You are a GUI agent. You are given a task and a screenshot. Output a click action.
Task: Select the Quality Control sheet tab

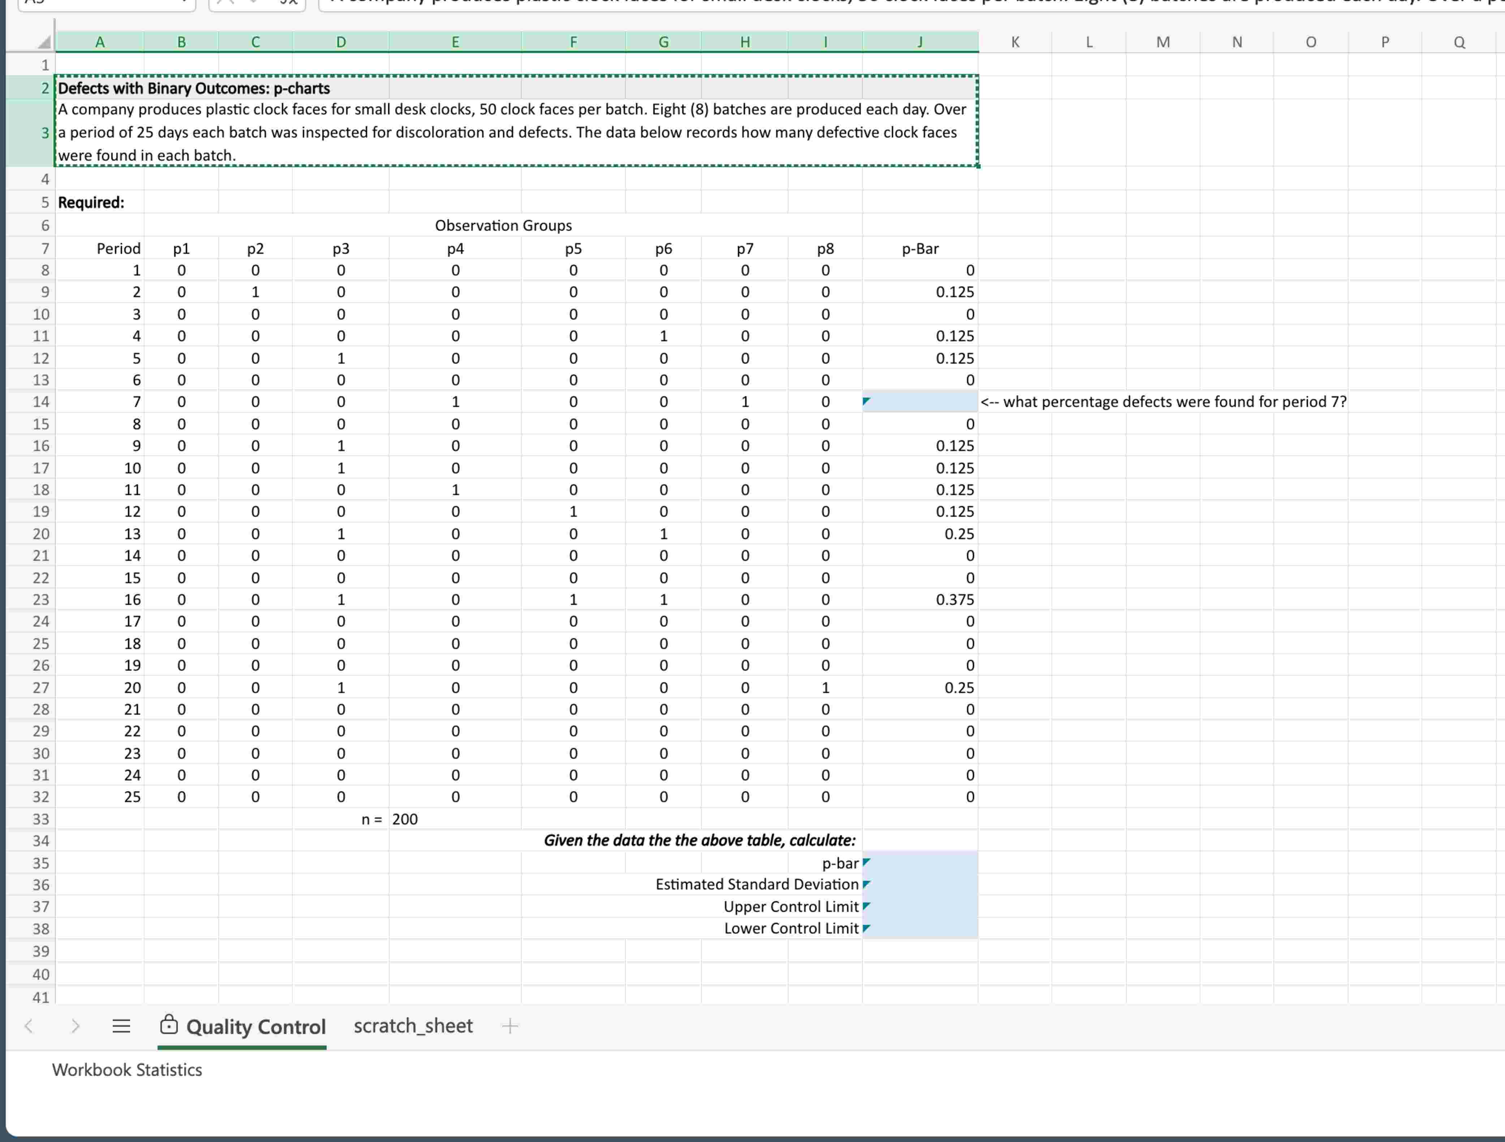tap(256, 1026)
